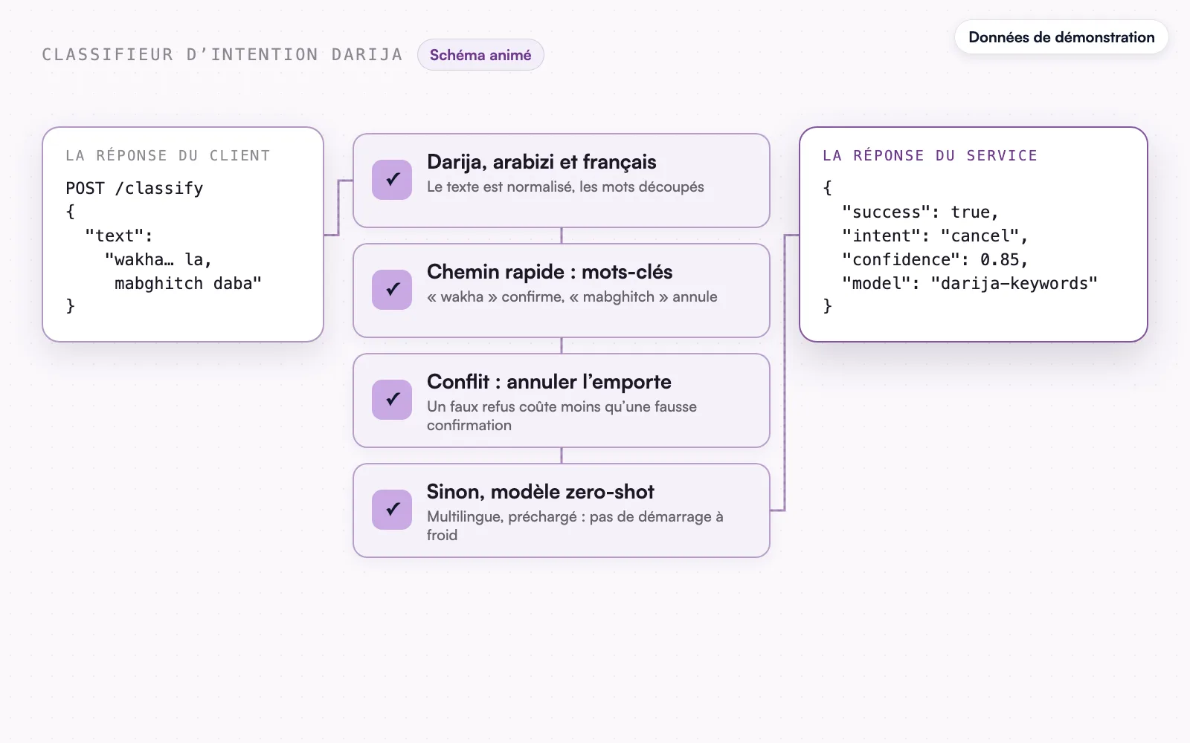Click the La réponse du service panel header
Image resolution: width=1190 pixels, height=743 pixels.
tap(930, 155)
